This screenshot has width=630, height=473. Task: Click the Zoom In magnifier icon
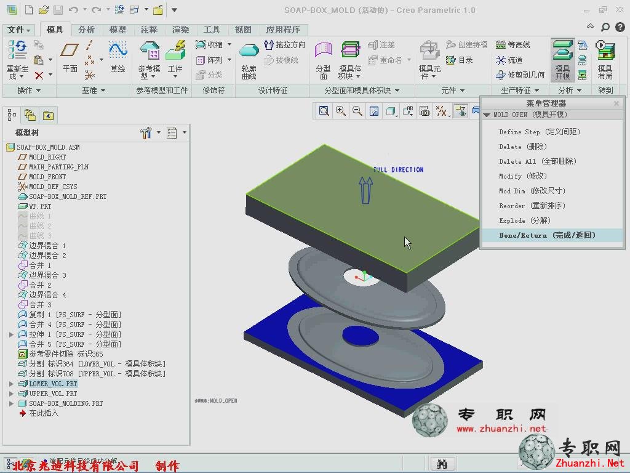click(341, 111)
